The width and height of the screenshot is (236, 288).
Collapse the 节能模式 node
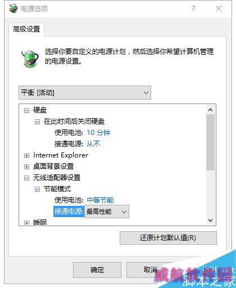(x=37, y=189)
